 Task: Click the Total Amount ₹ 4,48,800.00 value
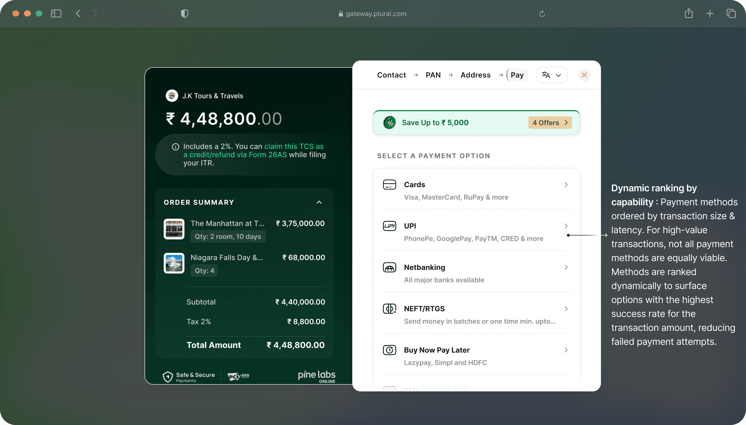[296, 345]
